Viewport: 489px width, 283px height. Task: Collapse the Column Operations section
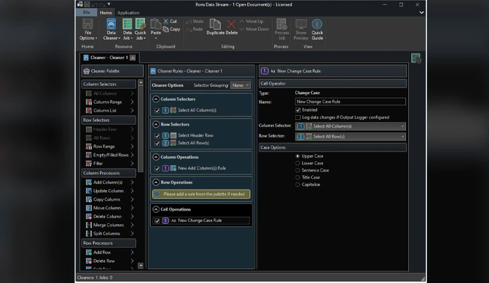pyautogui.click(x=156, y=157)
